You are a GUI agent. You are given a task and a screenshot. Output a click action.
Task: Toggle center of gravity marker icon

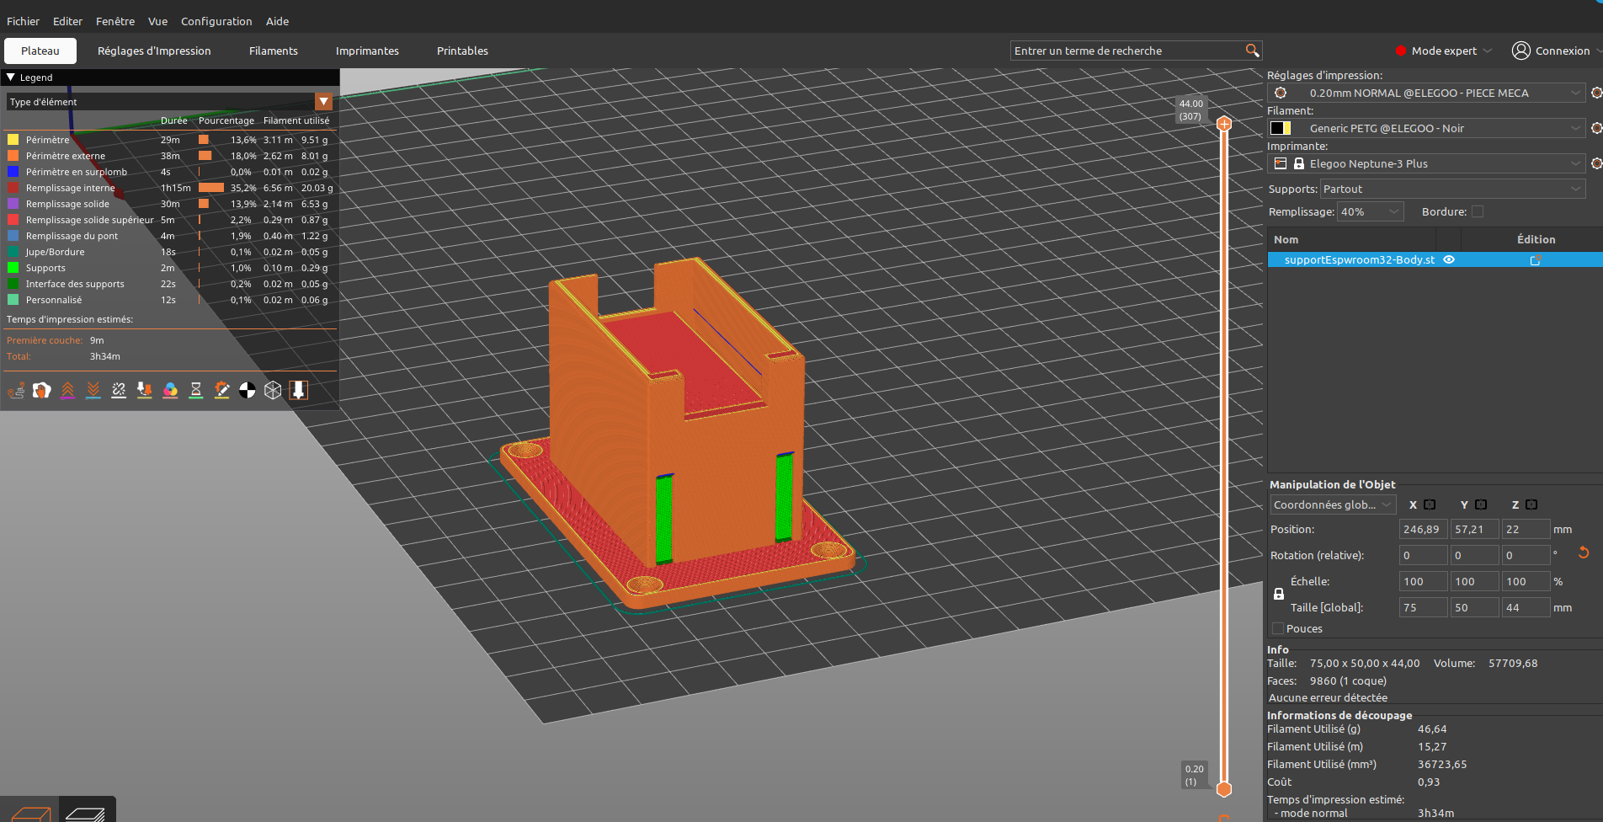(x=248, y=391)
